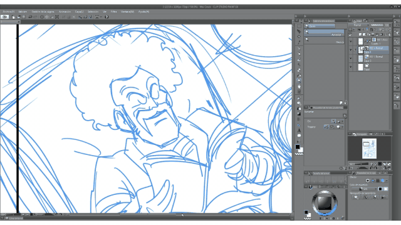Select the Pen tool

coord(299,49)
